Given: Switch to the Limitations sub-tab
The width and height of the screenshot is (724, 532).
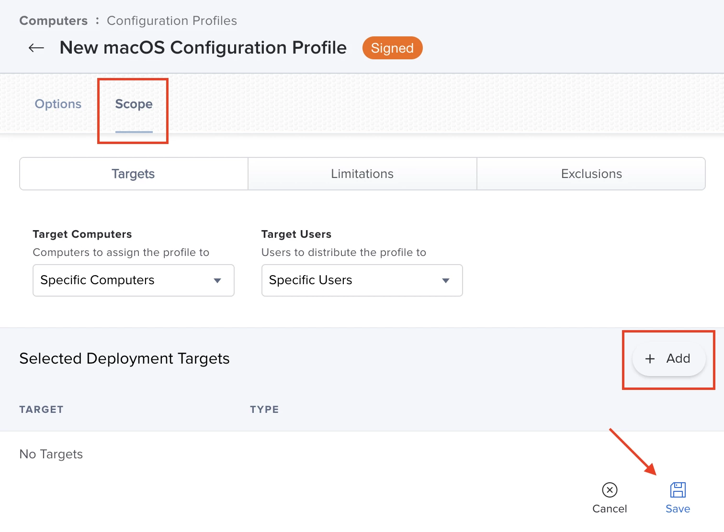Looking at the screenshot, I should click(x=362, y=174).
